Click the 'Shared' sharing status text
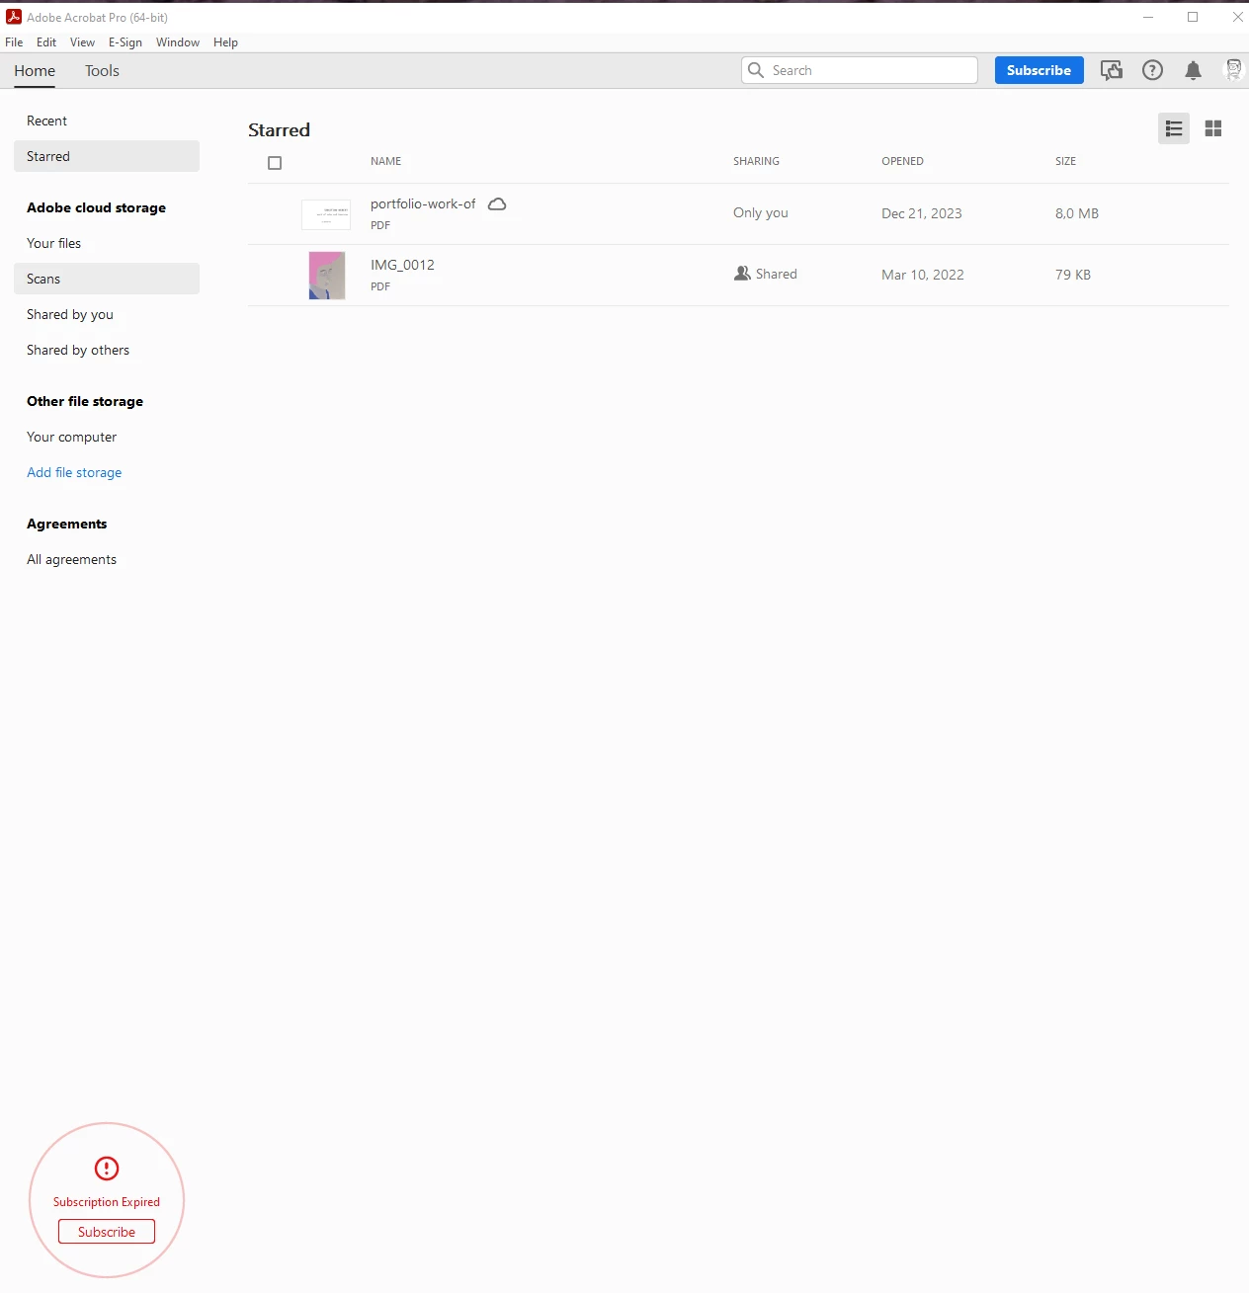 tap(776, 274)
